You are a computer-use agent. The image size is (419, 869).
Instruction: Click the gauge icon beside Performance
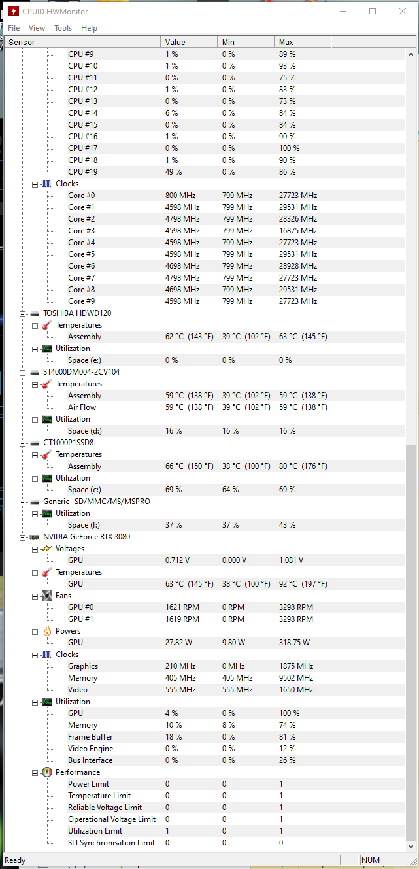(47, 772)
